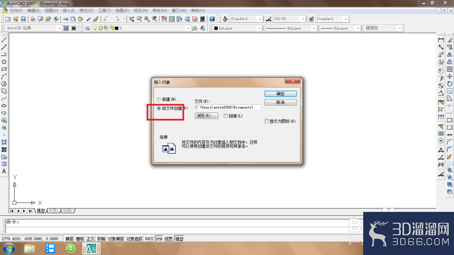The height and width of the screenshot is (255, 454).
Task: Open the 文件(F) menu
Action: pyautogui.click(x=16, y=10)
